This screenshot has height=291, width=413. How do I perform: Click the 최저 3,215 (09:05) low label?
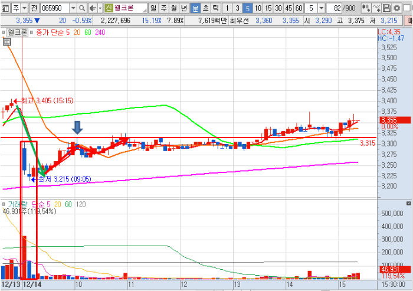click(x=65, y=179)
